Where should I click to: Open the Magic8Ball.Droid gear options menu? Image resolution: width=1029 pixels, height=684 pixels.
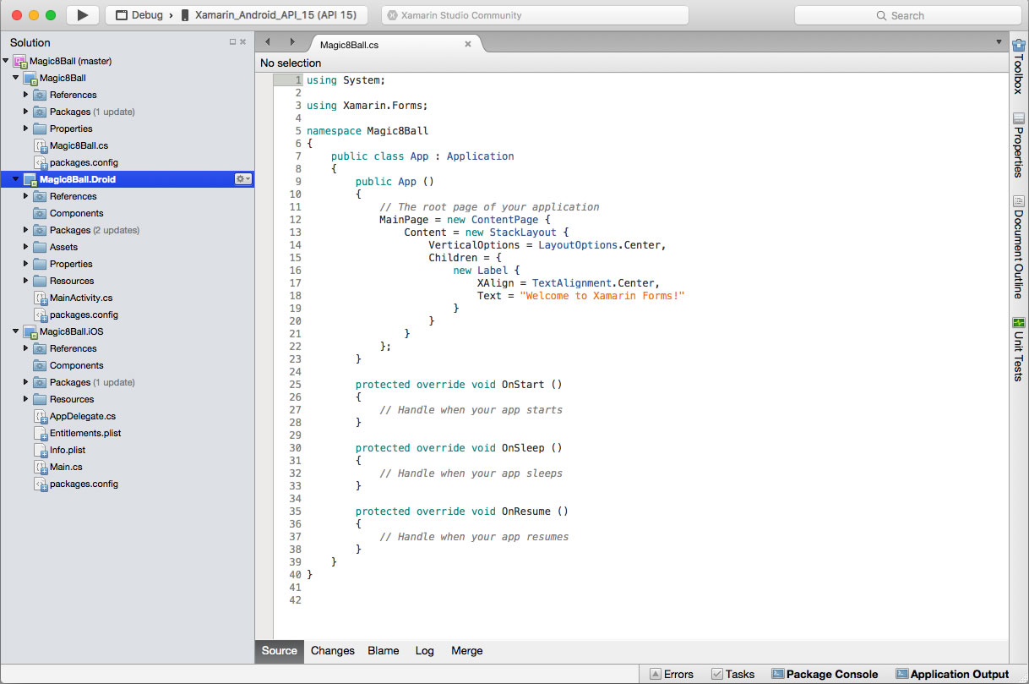tap(243, 179)
